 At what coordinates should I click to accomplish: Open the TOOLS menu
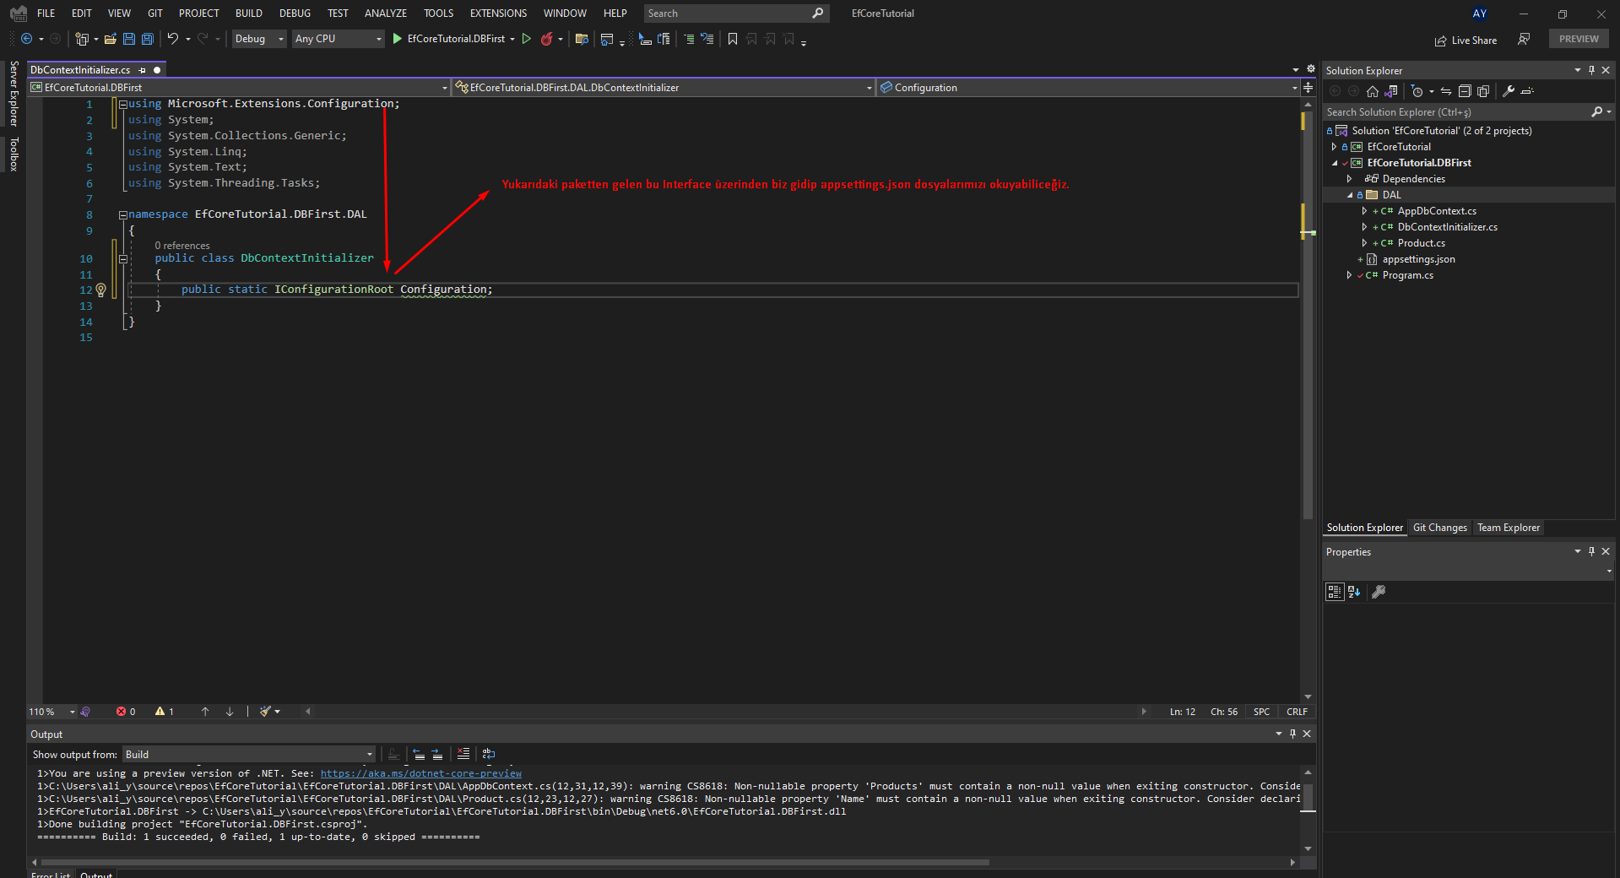coord(437,13)
